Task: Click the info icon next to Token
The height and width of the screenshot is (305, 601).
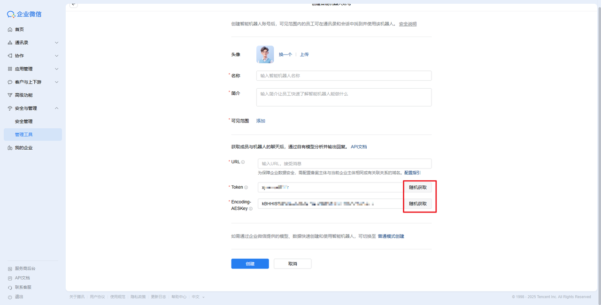Action: coord(246,188)
